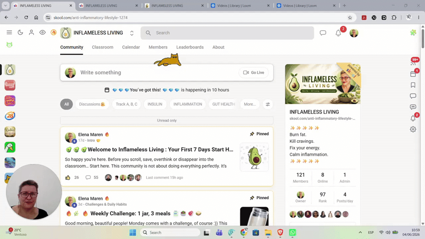Open the feed icon with 99+ badge

click(413, 63)
